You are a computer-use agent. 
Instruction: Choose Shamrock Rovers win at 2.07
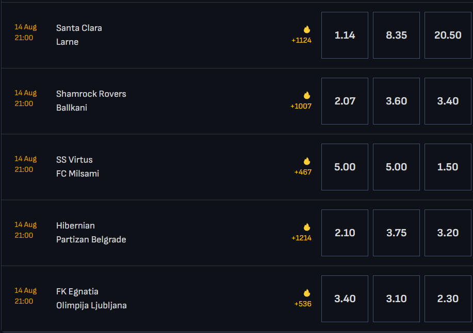coord(345,101)
